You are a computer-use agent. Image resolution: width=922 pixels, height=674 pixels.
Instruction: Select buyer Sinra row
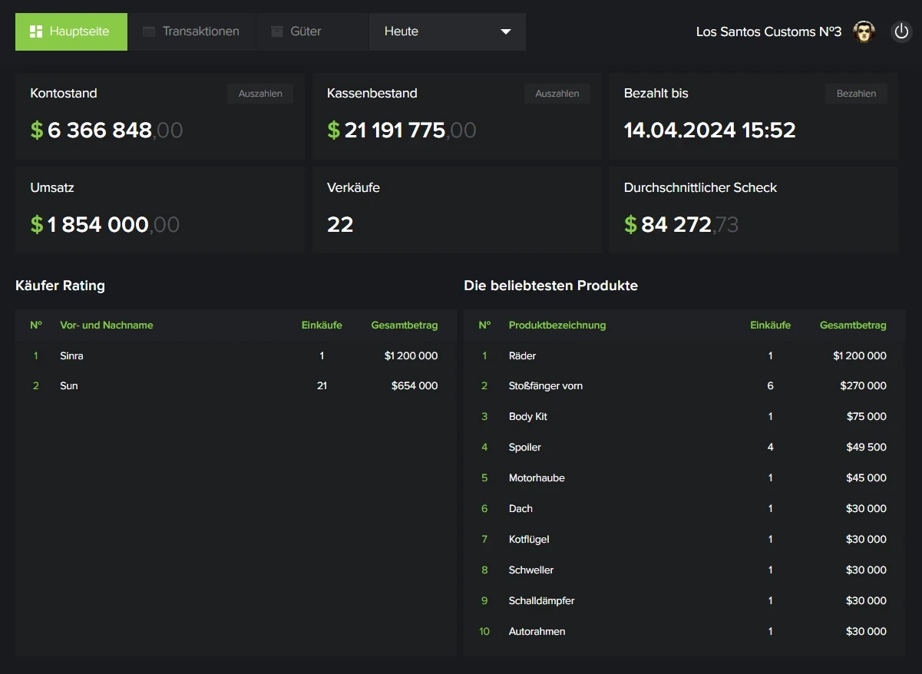71,356
